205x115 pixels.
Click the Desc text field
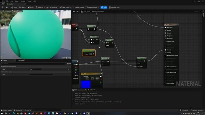41,74
